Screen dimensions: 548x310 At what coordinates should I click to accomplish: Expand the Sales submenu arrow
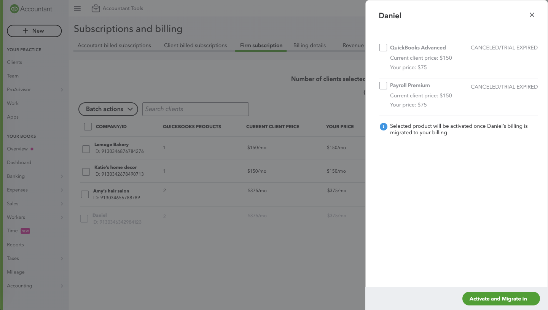point(62,204)
